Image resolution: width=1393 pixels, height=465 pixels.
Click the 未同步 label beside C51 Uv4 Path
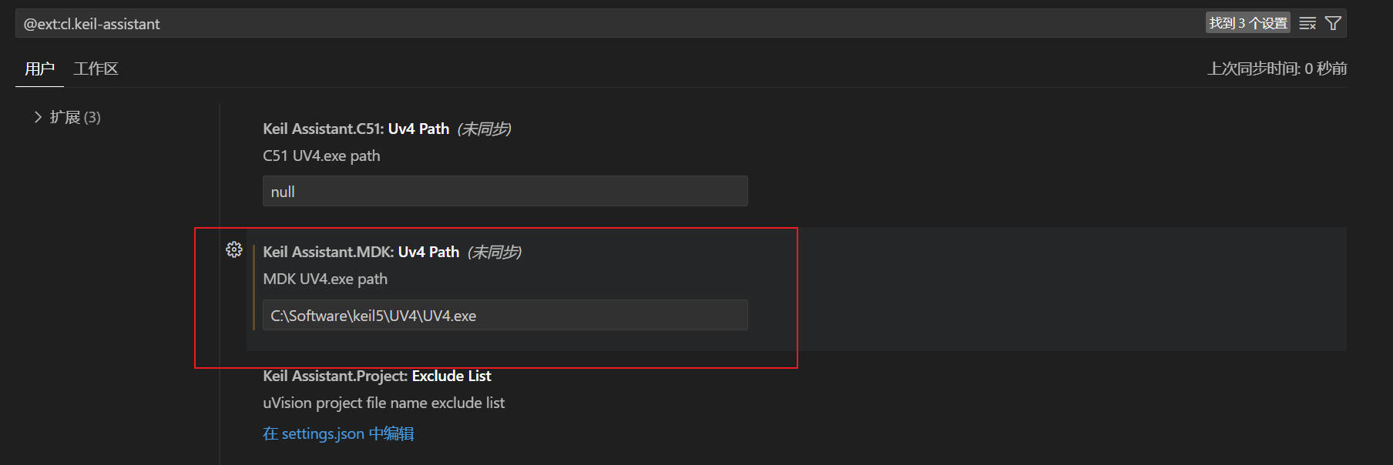(x=485, y=129)
